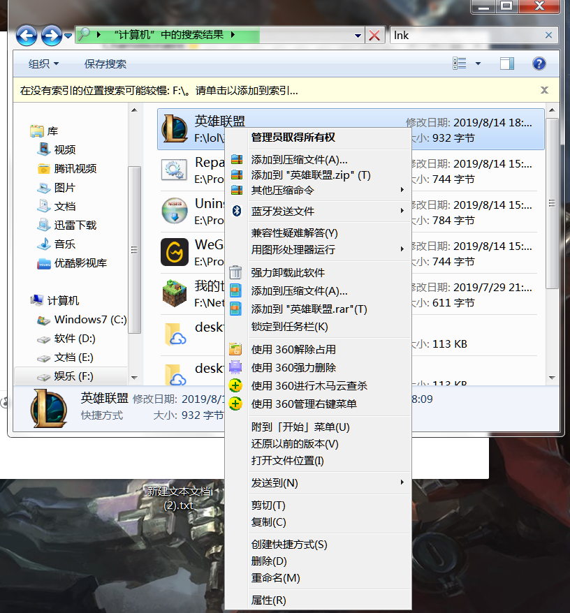Open 迅雷下载 library

[x=67, y=226]
